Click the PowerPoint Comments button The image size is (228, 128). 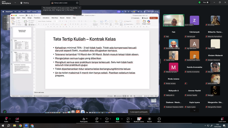tap(135, 18)
